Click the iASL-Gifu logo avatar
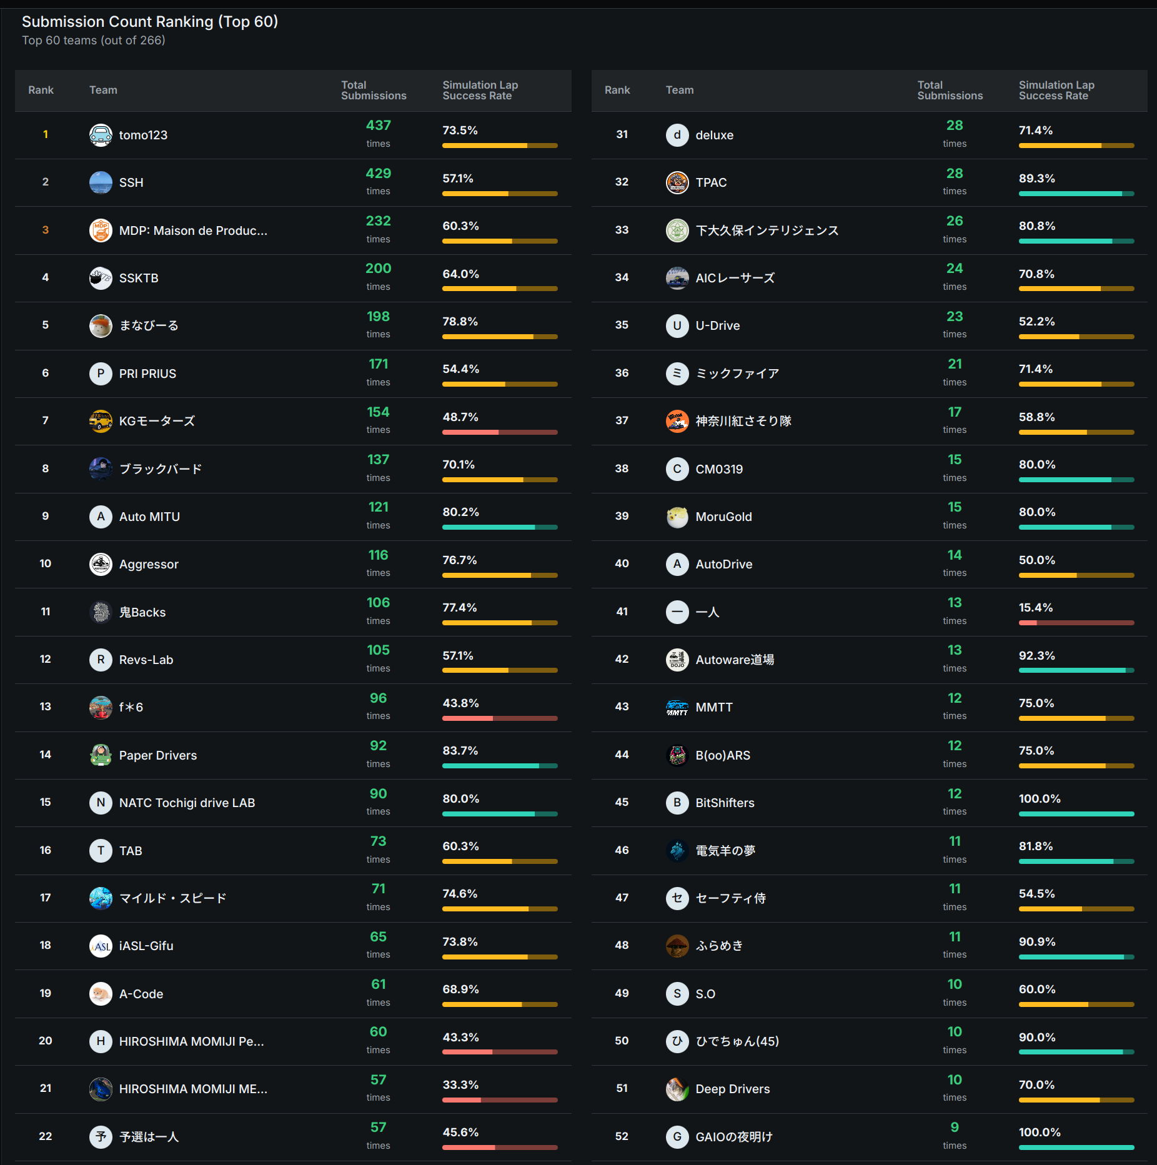Viewport: 1157px width, 1165px height. click(x=101, y=946)
